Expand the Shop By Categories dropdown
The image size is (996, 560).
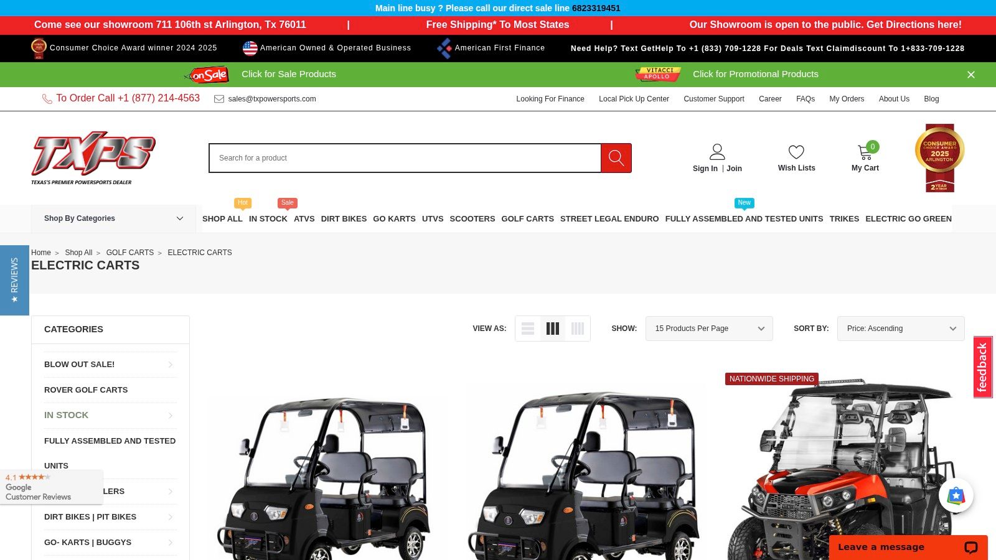[113, 218]
